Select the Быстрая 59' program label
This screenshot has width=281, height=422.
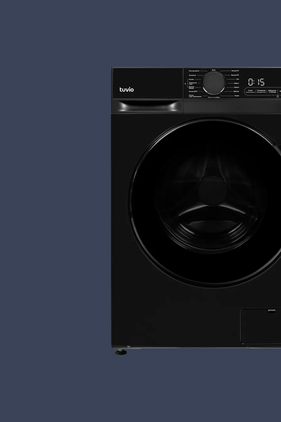tap(235, 75)
